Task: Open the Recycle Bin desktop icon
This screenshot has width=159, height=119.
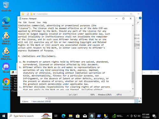Action: (x=6, y=6)
